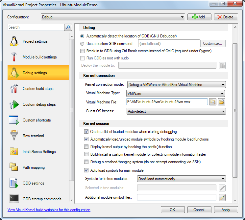
Task: Click the Add configuration button
Action: [199, 17]
